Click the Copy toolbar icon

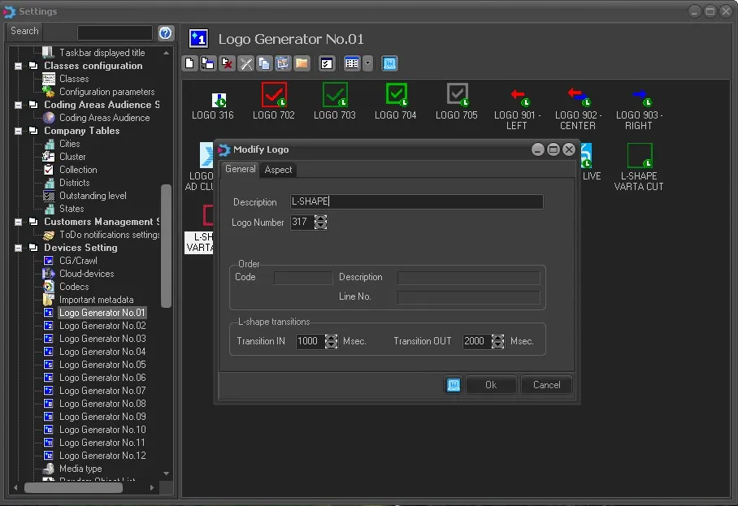[264, 63]
